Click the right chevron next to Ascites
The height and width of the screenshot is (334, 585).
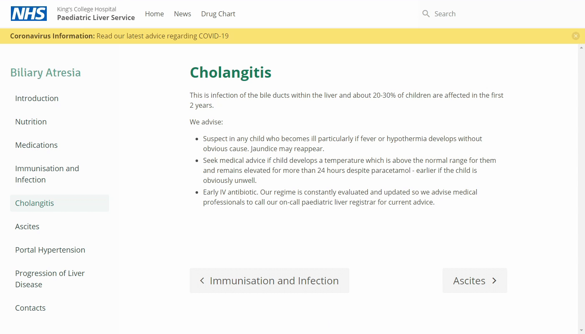coord(494,281)
